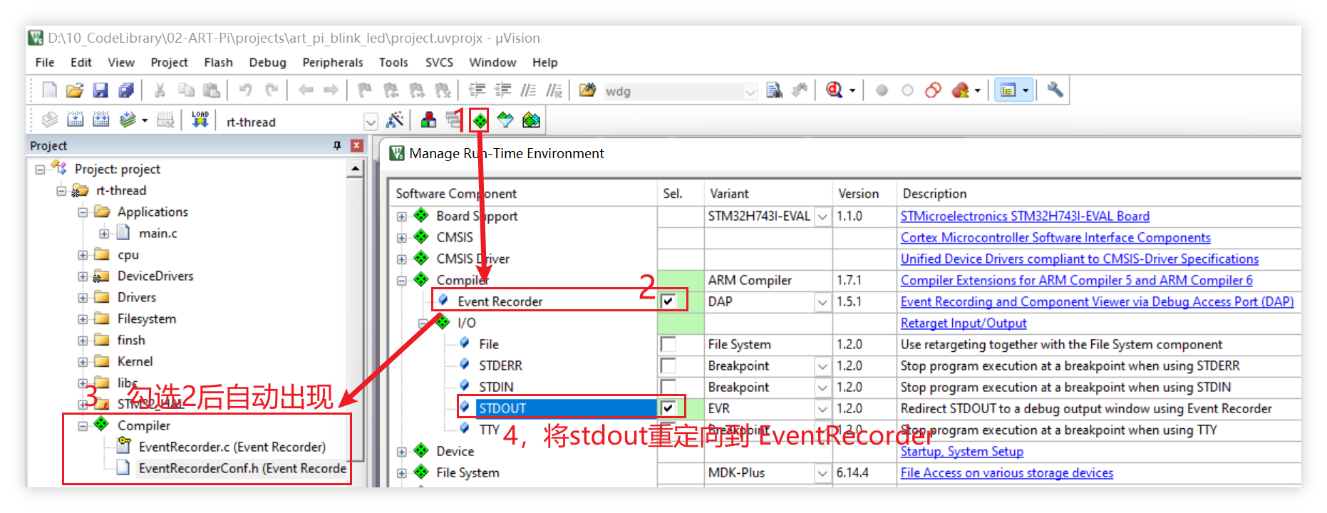Open the Debug menu

[267, 63]
